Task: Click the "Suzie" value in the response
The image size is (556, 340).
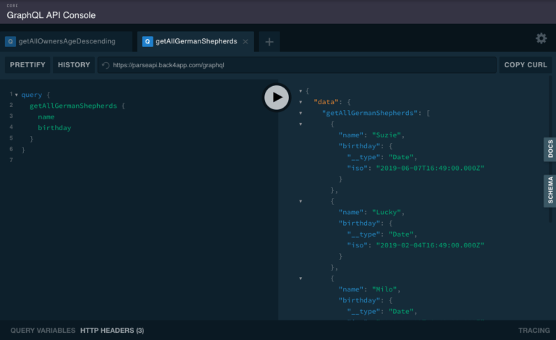Action: (x=387, y=135)
